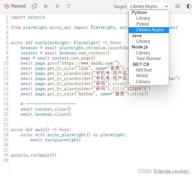Image resolution: width=192 pixels, height=176 pixels.
Task: Click the 'context = await browser.new_context()' line
Action: pos(65,53)
